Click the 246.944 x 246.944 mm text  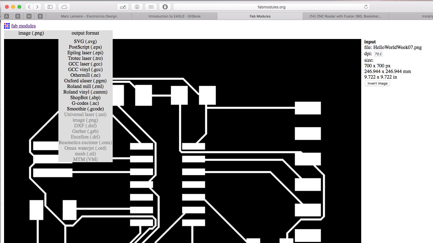[x=387, y=71]
